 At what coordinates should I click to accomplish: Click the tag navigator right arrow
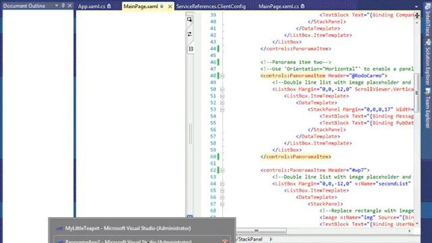(x=271, y=239)
